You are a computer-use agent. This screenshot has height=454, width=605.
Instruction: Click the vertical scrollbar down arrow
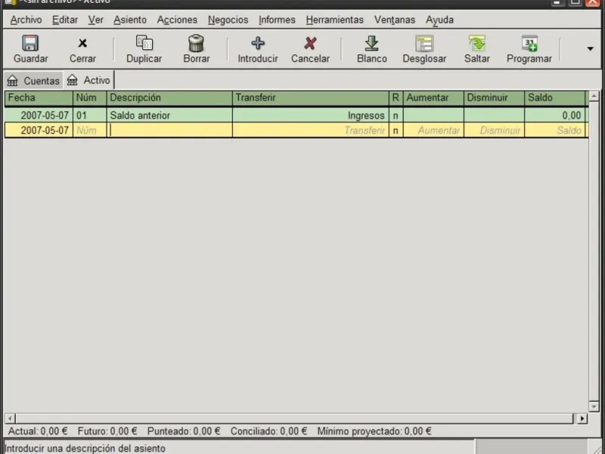pos(594,406)
